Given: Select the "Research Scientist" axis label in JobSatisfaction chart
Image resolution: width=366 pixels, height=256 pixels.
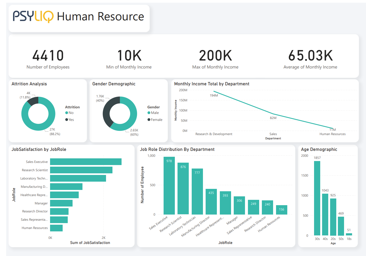Looking at the screenshot, I should (x=35, y=170).
